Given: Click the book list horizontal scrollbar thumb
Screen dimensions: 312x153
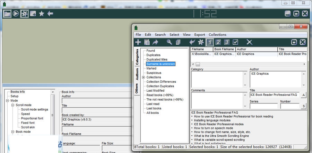Looking at the screenshot, I should tap(198, 64).
